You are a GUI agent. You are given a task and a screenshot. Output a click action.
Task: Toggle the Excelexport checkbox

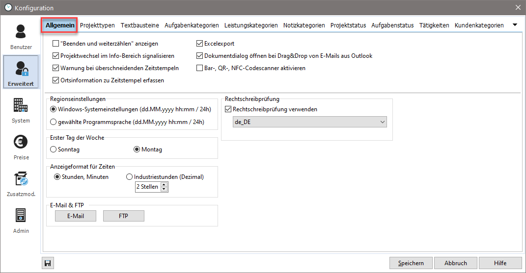click(x=200, y=44)
